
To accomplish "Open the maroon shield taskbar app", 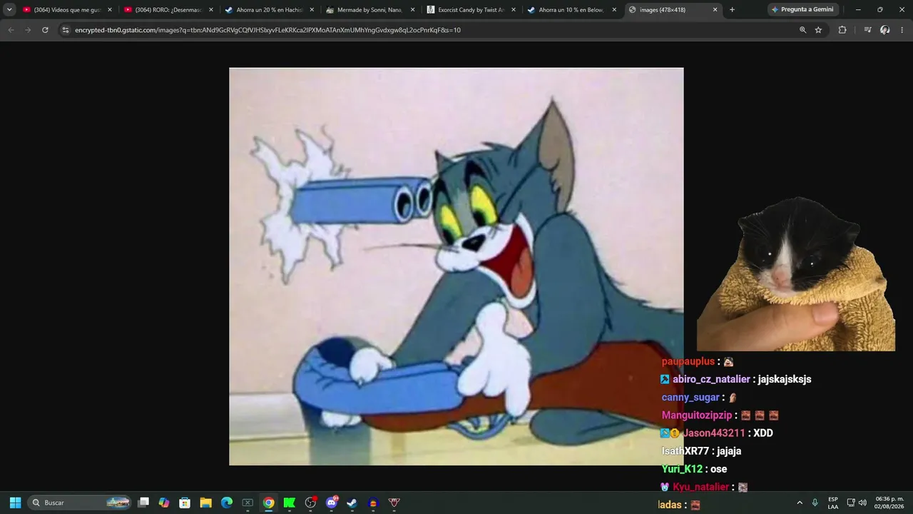I will 394,503.
